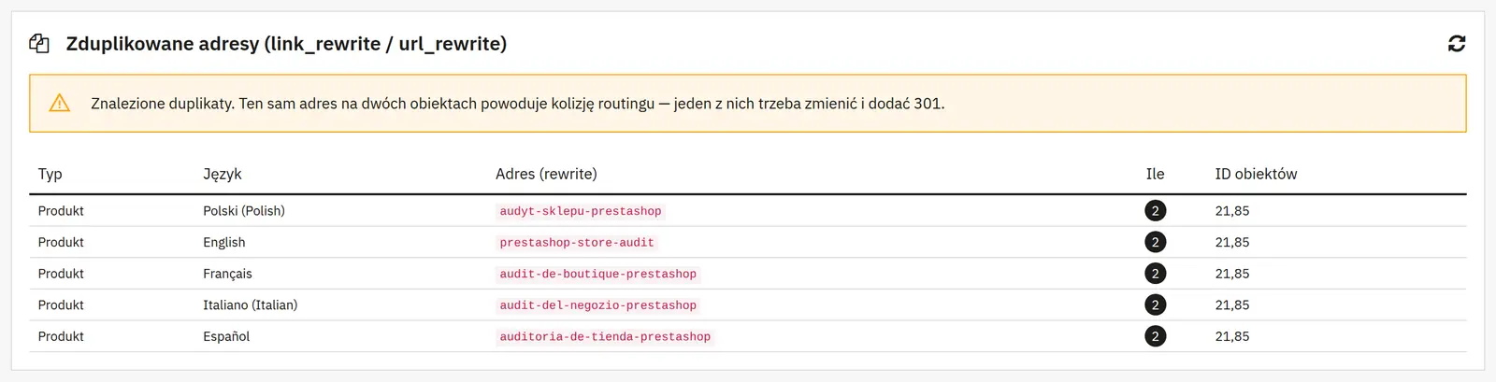1496x382 pixels.
Task: Click the duplicate-copy icon beside panel title
Action: pyautogui.click(x=39, y=43)
